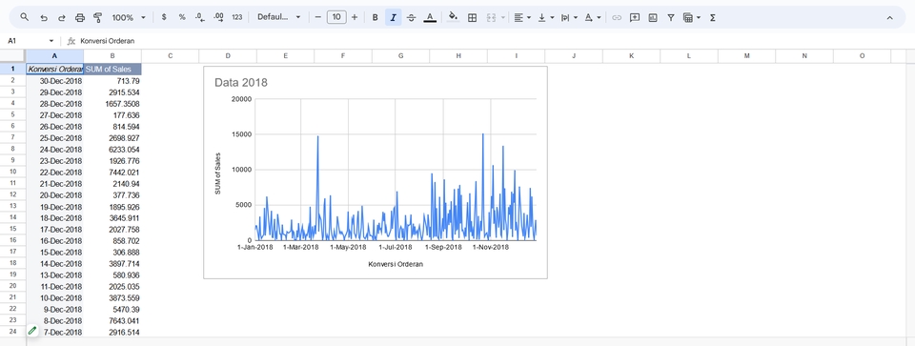This screenshot has height=346, width=915.
Task: Click the line chart plot area
Action: (x=395, y=170)
